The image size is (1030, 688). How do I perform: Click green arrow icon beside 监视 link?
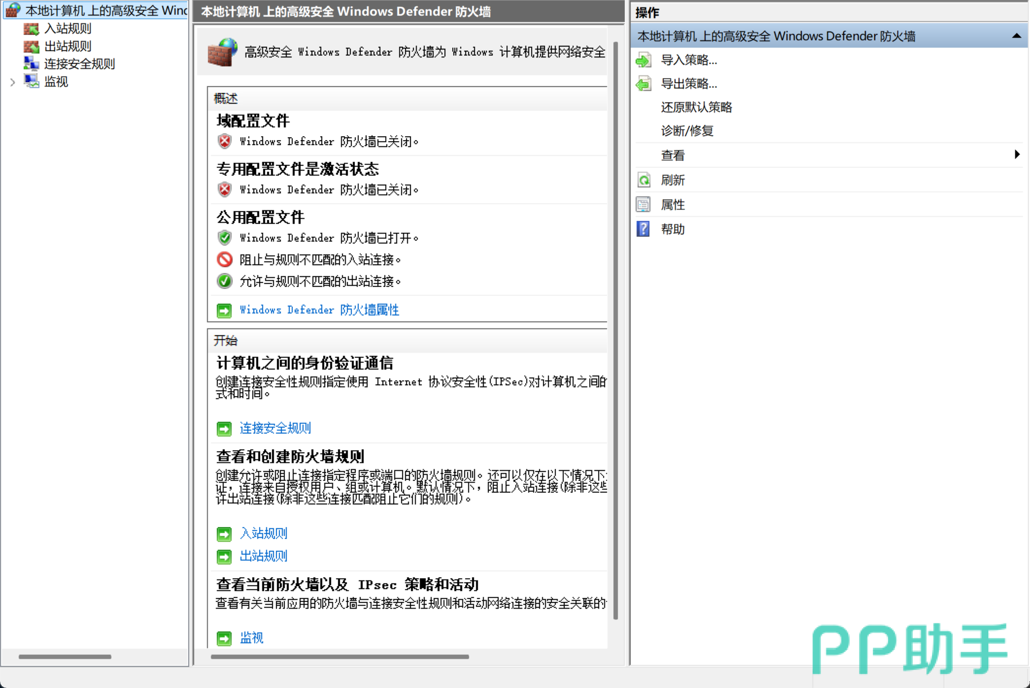(224, 638)
